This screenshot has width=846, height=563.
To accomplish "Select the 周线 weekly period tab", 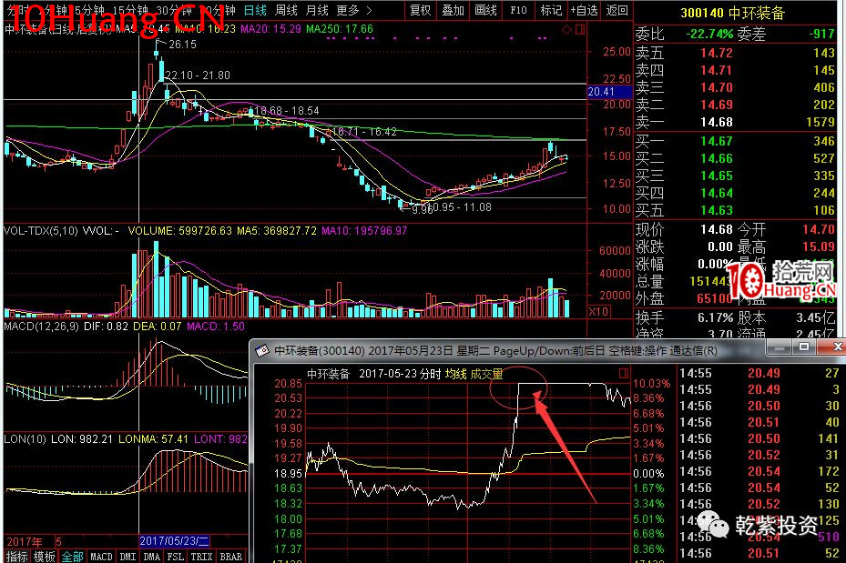I will click(x=286, y=10).
